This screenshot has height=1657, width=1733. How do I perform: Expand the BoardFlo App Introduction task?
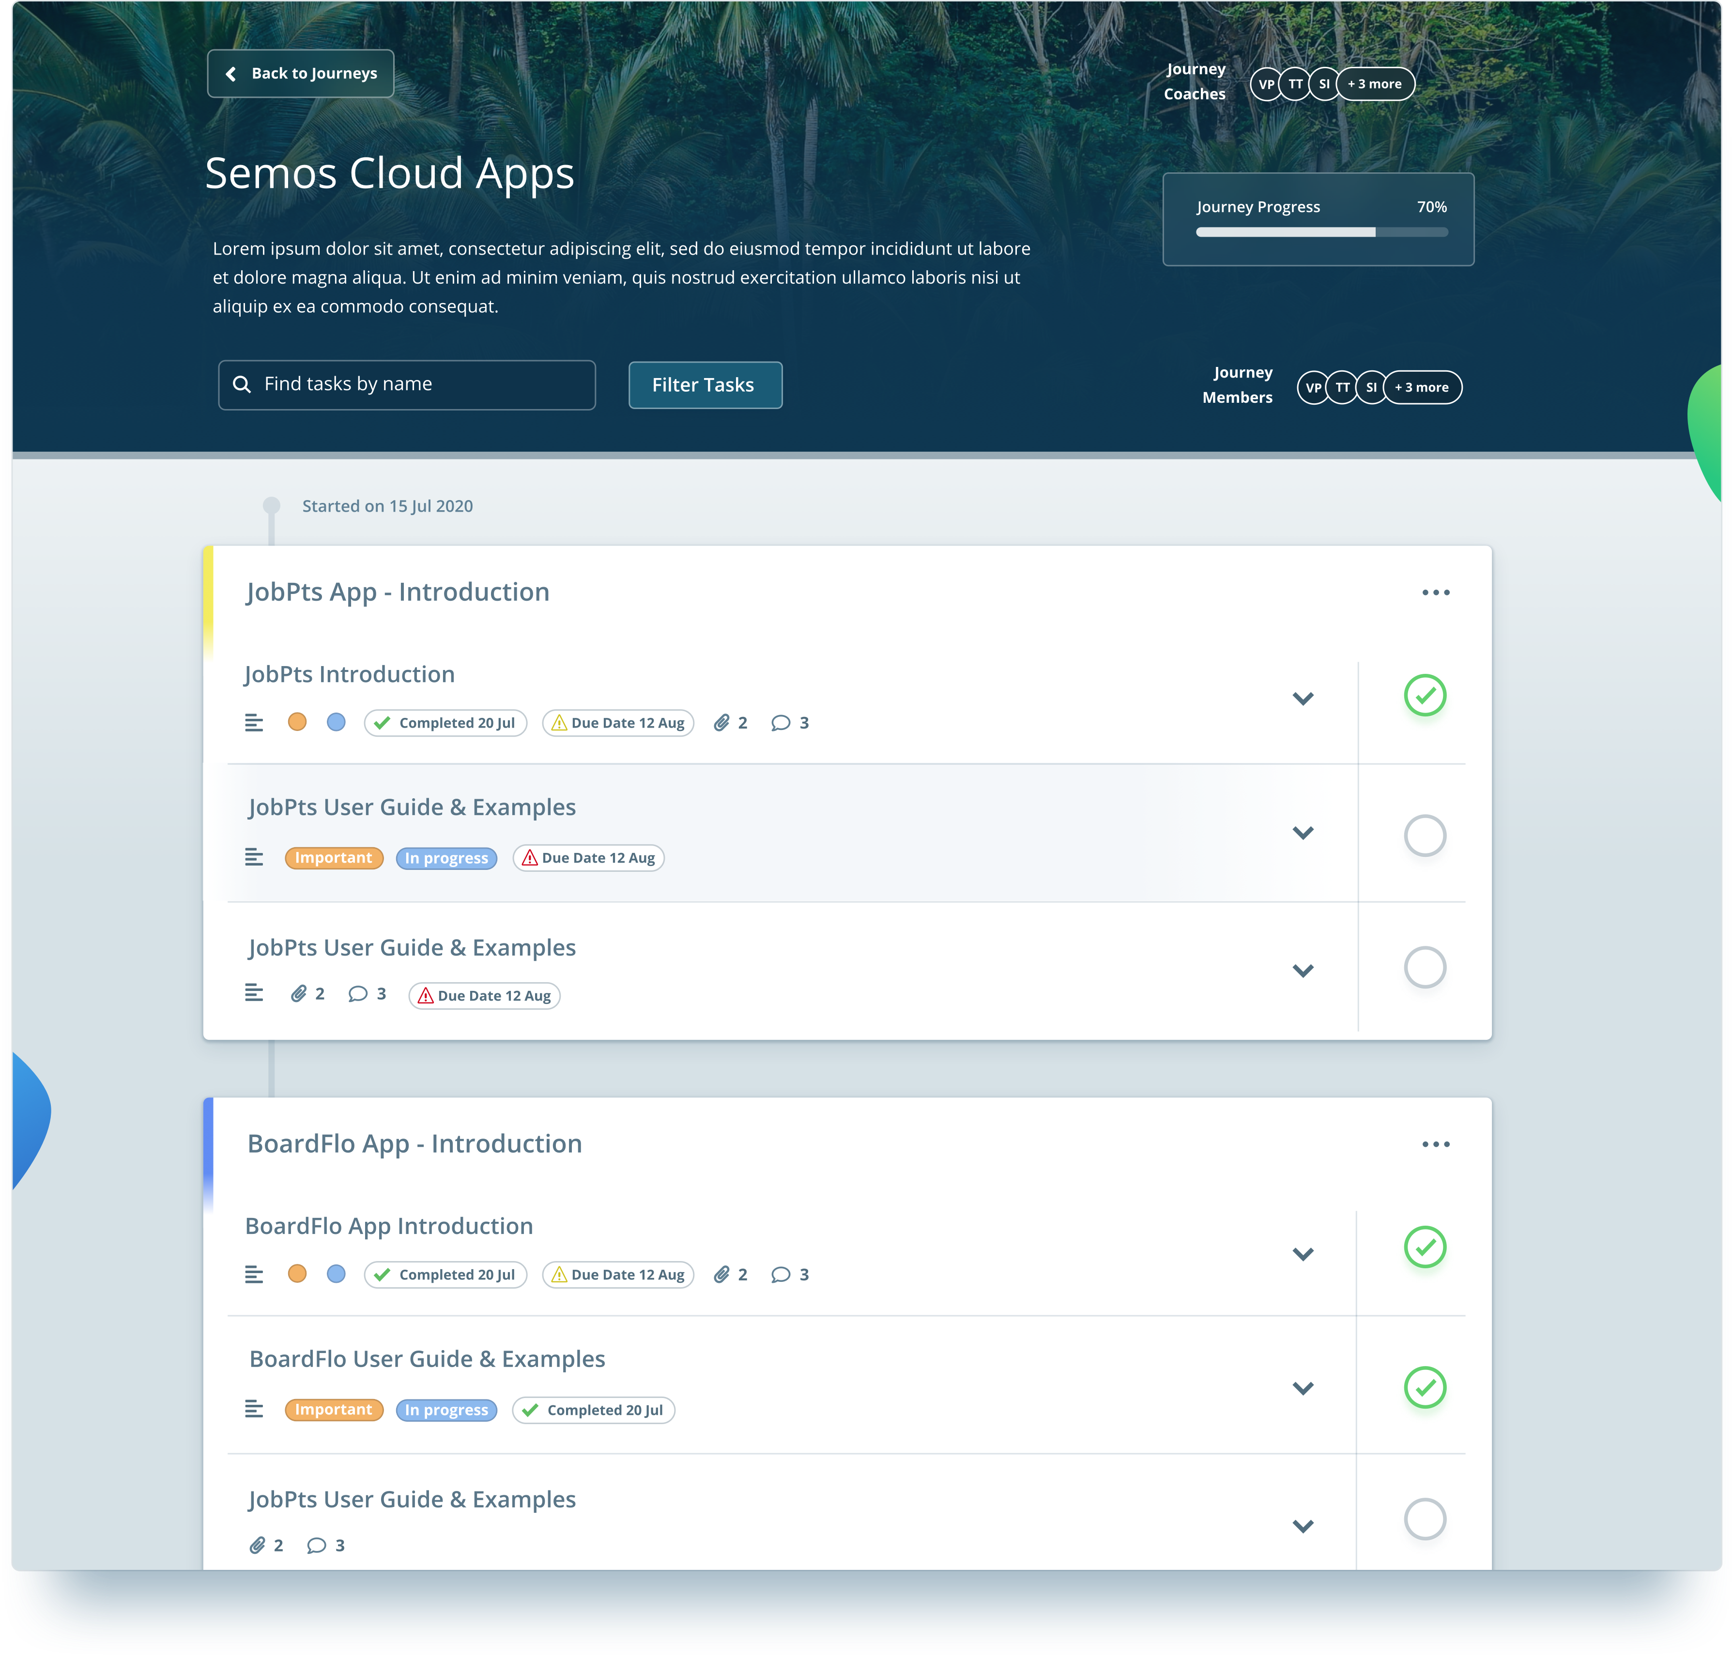coord(1303,1253)
